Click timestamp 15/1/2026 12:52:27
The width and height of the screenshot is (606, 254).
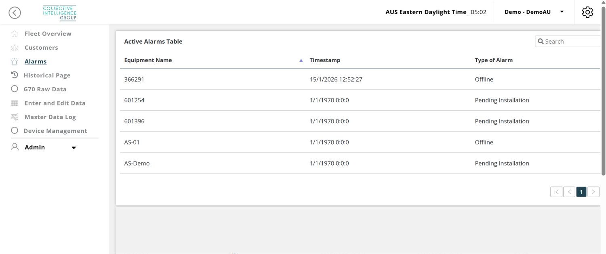[336, 79]
